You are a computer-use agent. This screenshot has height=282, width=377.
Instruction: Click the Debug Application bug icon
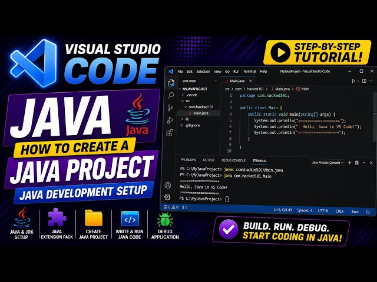(165, 220)
